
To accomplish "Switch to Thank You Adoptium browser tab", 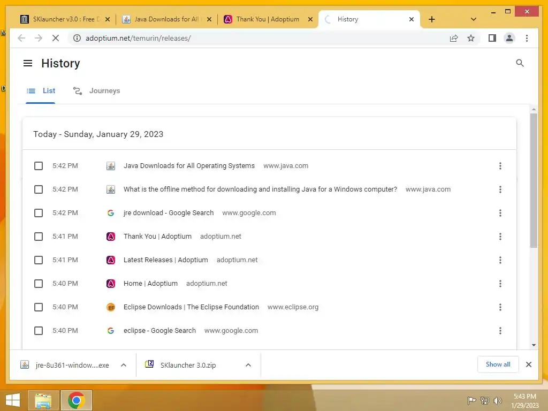I will [x=268, y=19].
